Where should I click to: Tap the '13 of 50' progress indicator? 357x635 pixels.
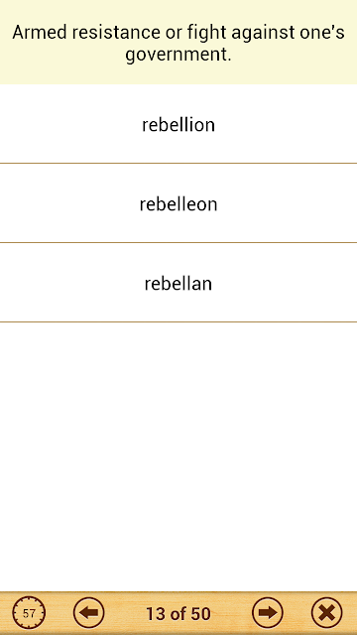tap(178, 613)
